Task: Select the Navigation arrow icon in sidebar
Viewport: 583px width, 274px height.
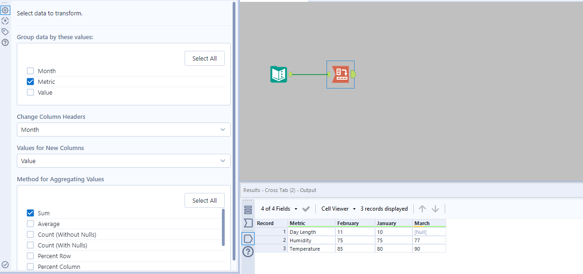Action: click(5, 21)
